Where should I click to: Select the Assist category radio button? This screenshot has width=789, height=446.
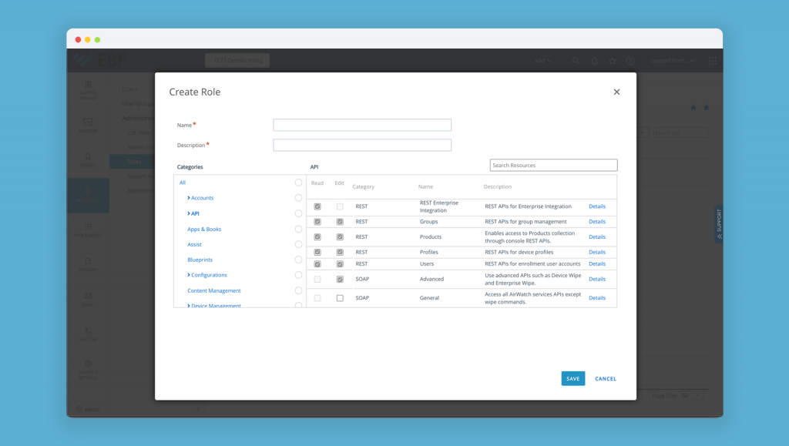[298, 244]
